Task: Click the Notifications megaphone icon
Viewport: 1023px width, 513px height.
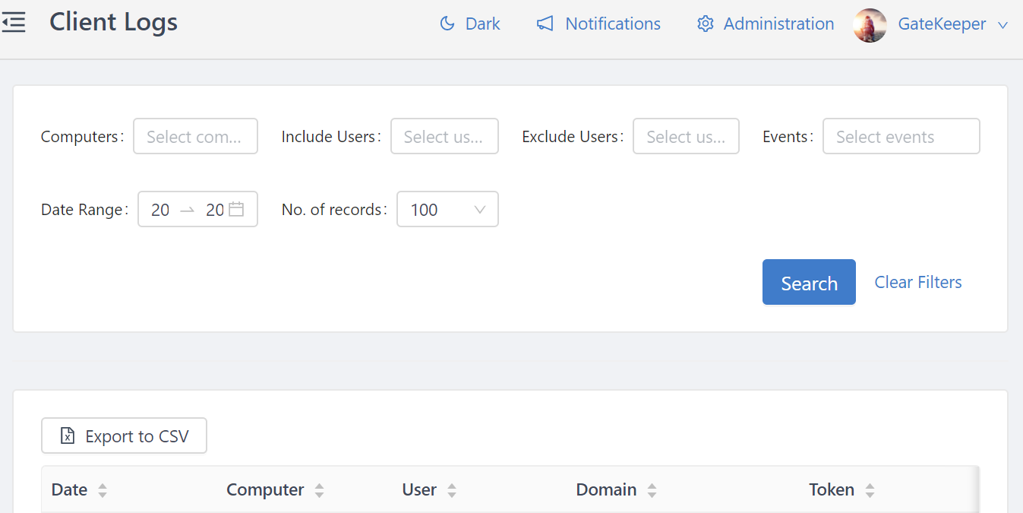Action: coord(545,24)
